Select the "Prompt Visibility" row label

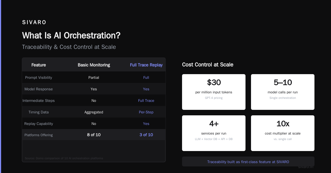[39, 78]
